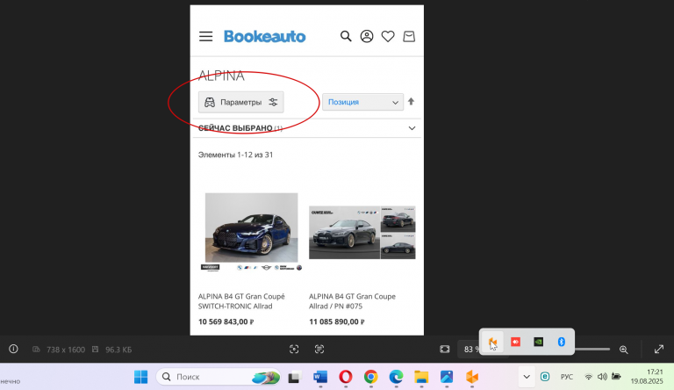Open the Параметры filter button
The image size is (674, 390).
240,102
